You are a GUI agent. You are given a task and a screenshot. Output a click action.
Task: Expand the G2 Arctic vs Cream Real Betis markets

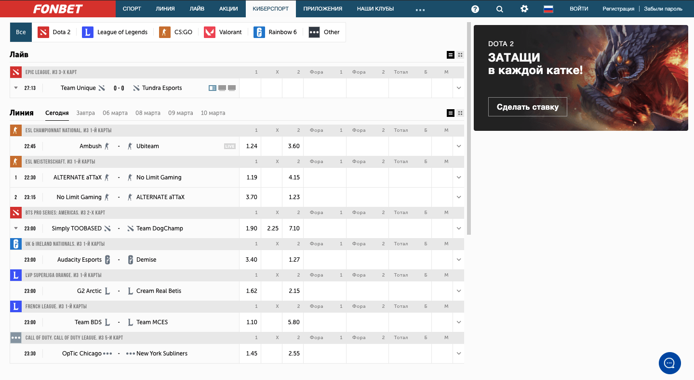[459, 291]
